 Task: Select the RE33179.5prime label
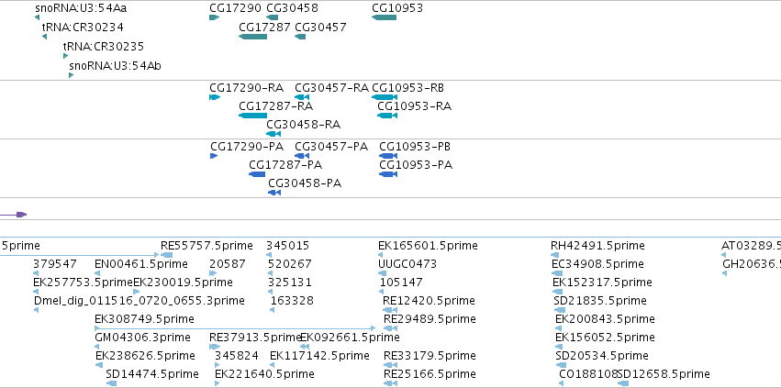pyautogui.click(x=430, y=356)
